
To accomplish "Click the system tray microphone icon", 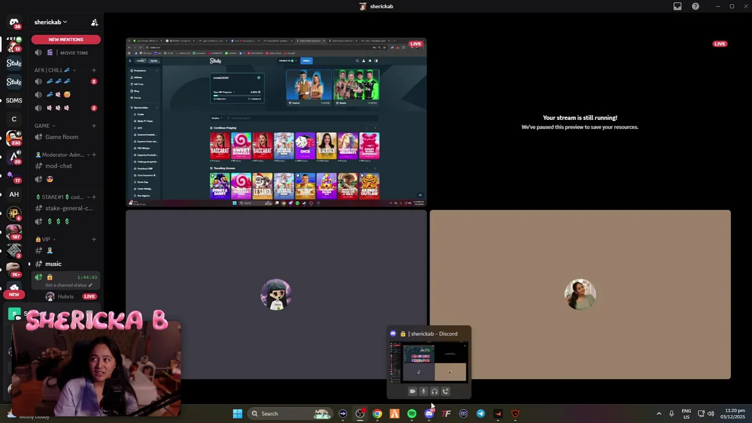I will 672,414.
